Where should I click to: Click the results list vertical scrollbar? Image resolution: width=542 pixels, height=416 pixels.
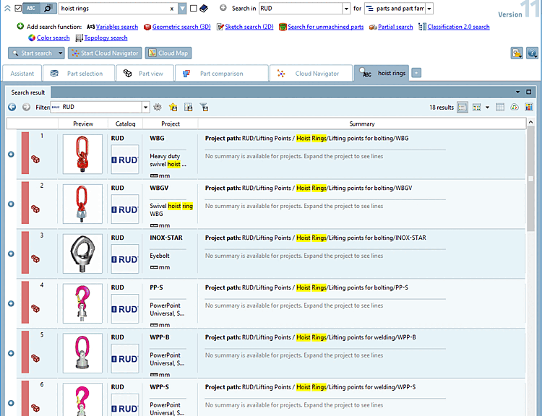point(530,266)
